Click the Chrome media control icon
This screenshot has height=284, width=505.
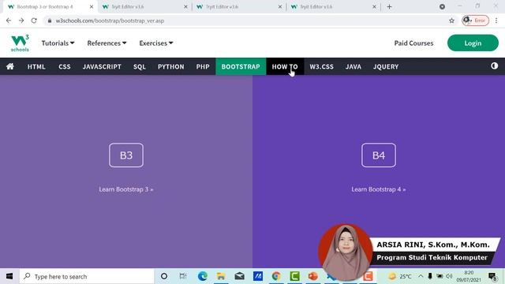(442, 7)
